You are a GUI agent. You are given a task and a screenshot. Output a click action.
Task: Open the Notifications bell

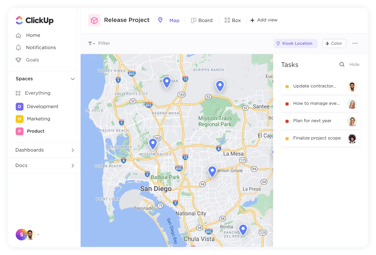click(18, 48)
